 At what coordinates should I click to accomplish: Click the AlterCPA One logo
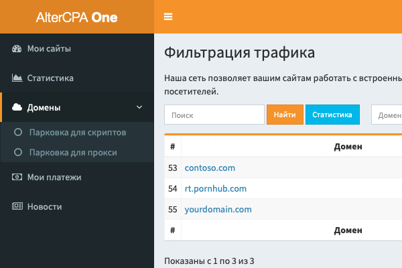[x=76, y=17]
